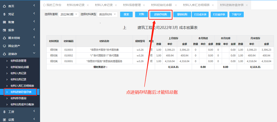Expand the 设置 menu chevron
The width and height of the screenshot is (277, 122).
[x=34, y=119]
